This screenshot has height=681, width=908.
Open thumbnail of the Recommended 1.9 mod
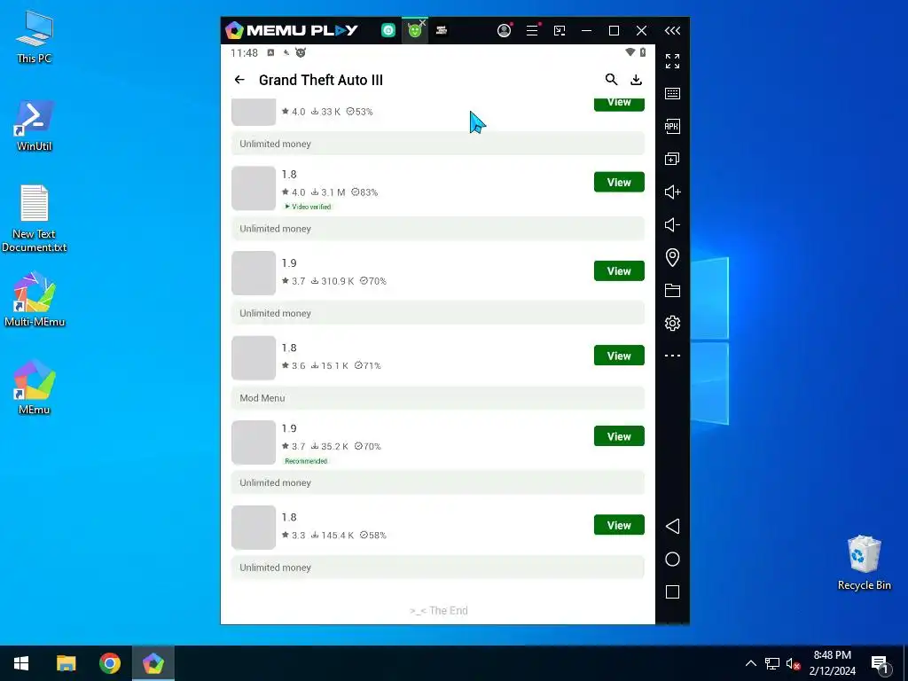254,442
